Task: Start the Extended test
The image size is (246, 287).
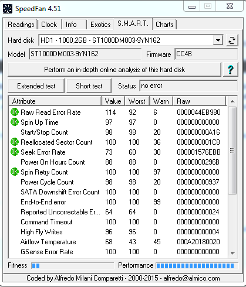Action: 36,86
